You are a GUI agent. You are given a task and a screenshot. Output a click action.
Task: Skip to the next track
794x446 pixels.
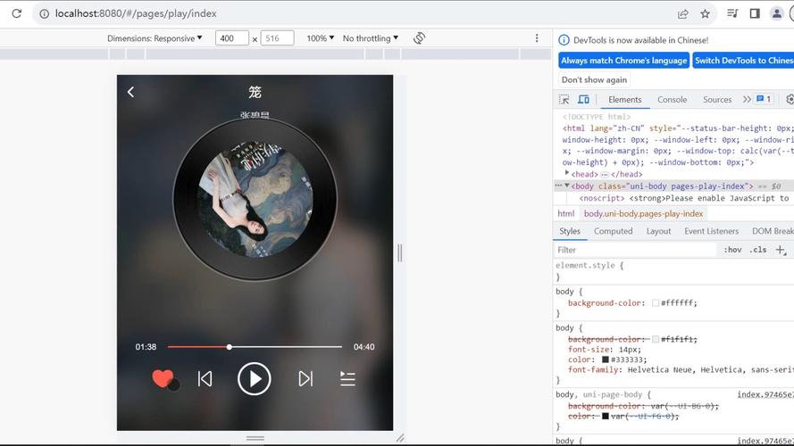click(305, 378)
